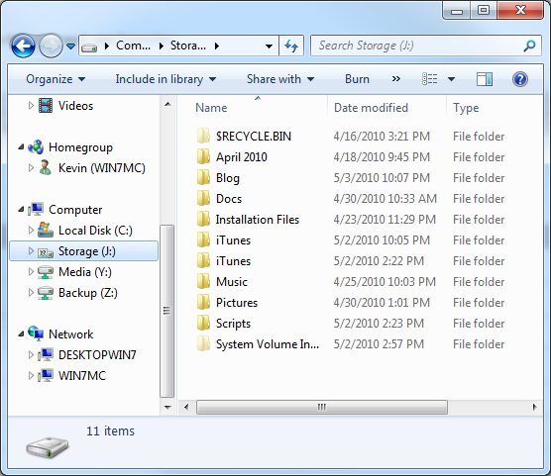Click the Burn toolbar button
The height and width of the screenshot is (476, 551).
[357, 79]
